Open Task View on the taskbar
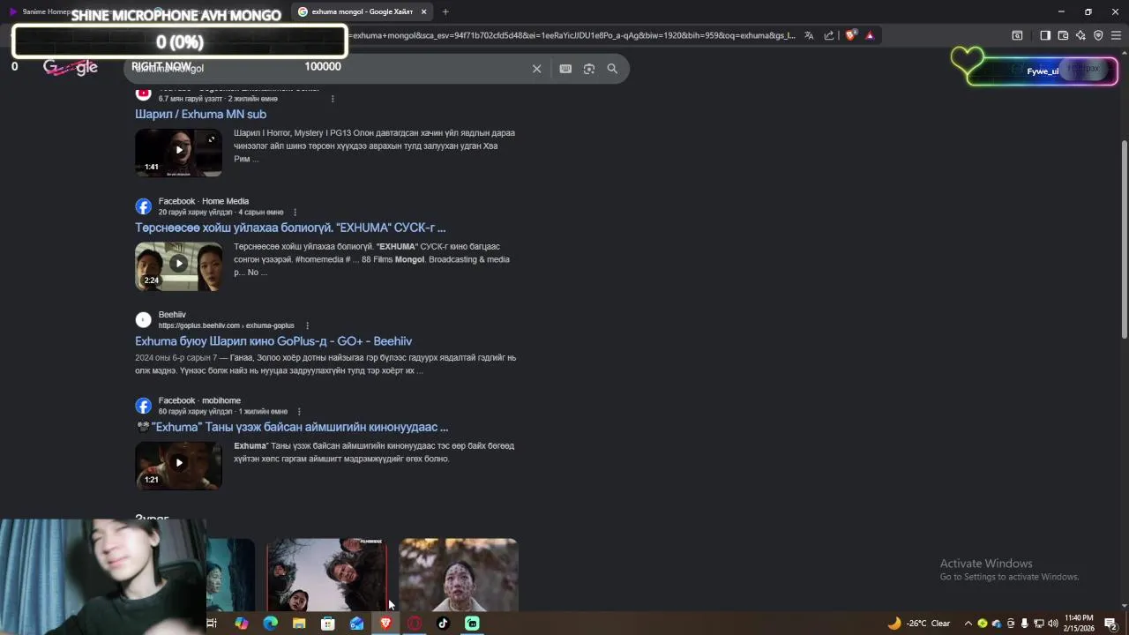 [x=212, y=624]
